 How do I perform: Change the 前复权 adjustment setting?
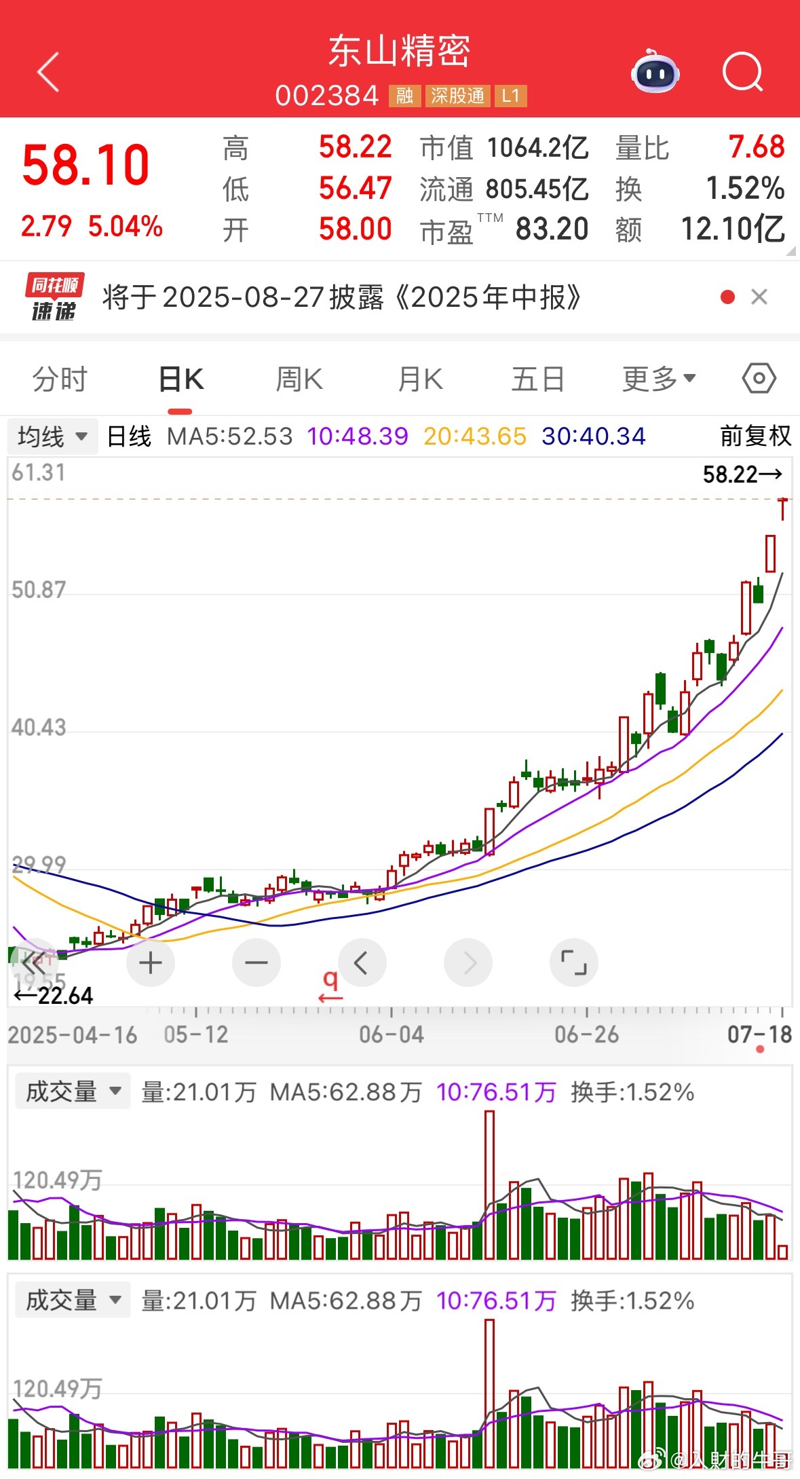pyautogui.click(x=755, y=436)
